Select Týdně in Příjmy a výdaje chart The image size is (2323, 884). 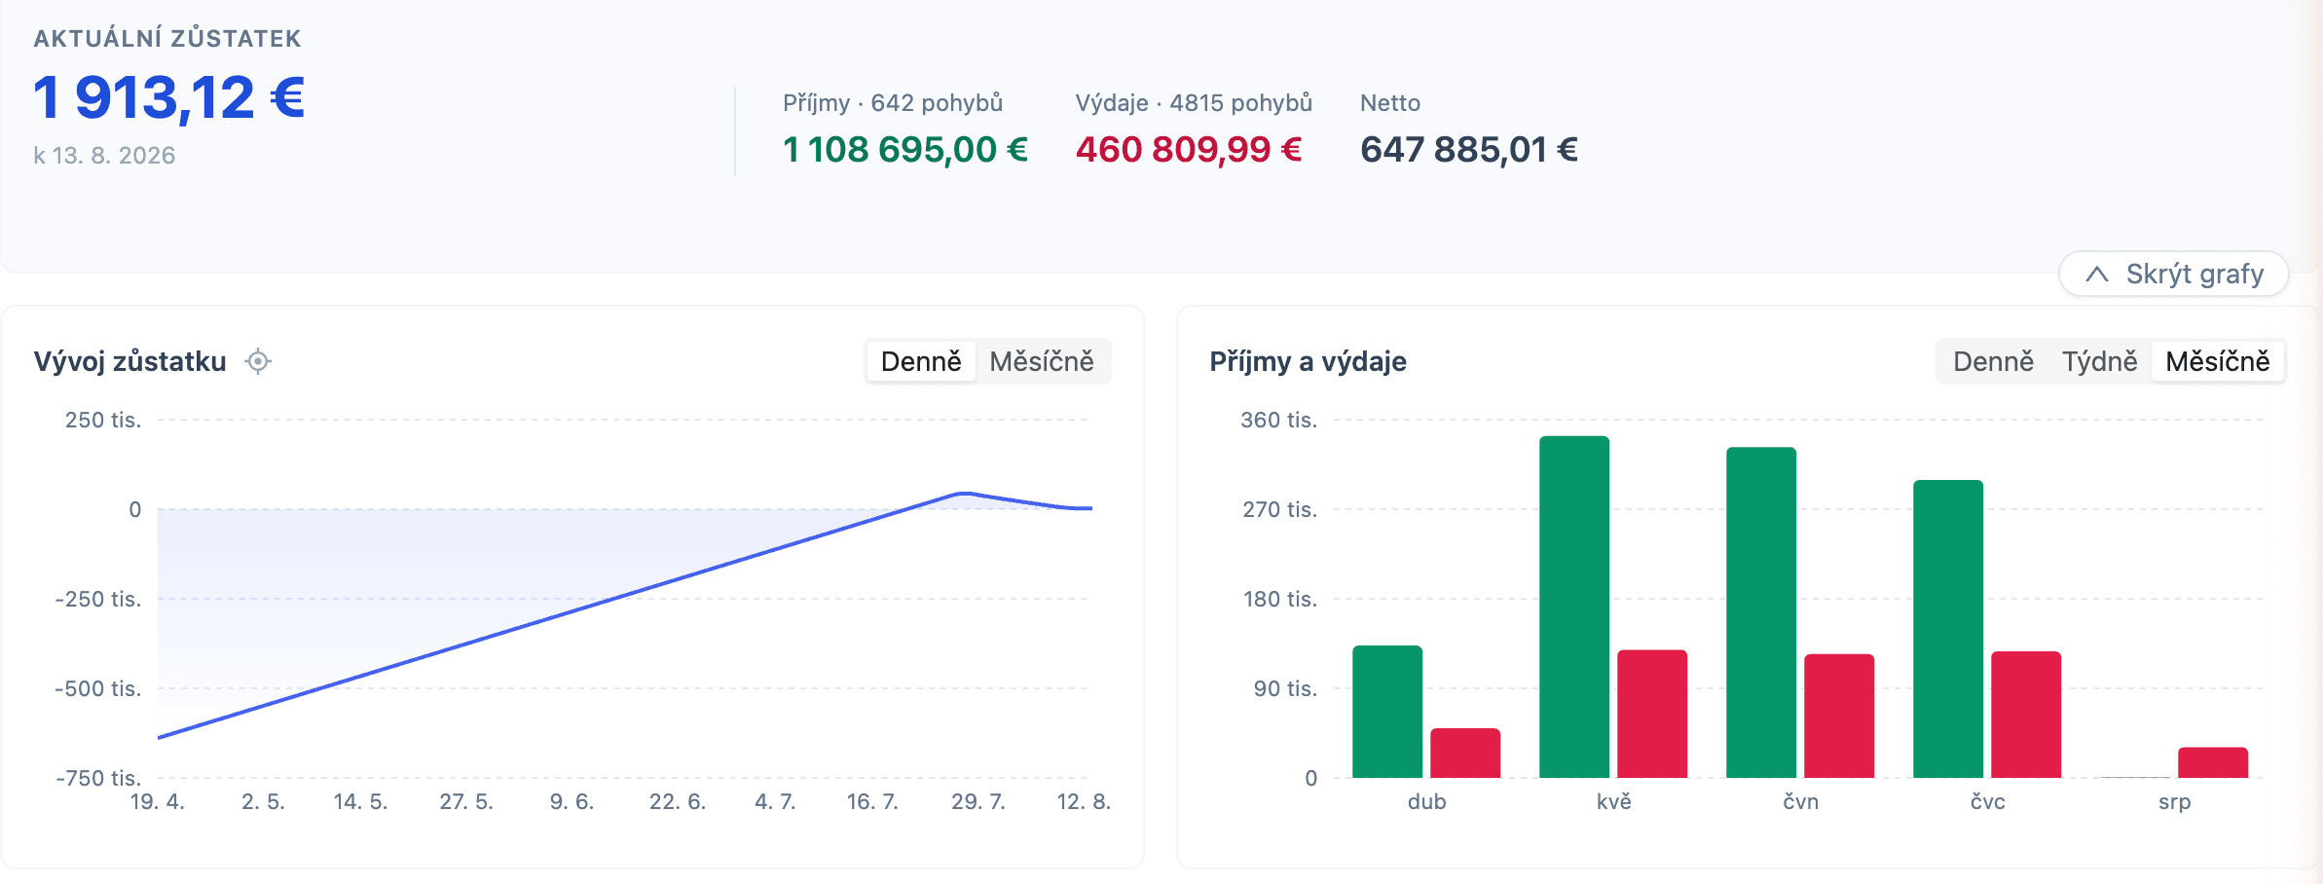point(2099,361)
